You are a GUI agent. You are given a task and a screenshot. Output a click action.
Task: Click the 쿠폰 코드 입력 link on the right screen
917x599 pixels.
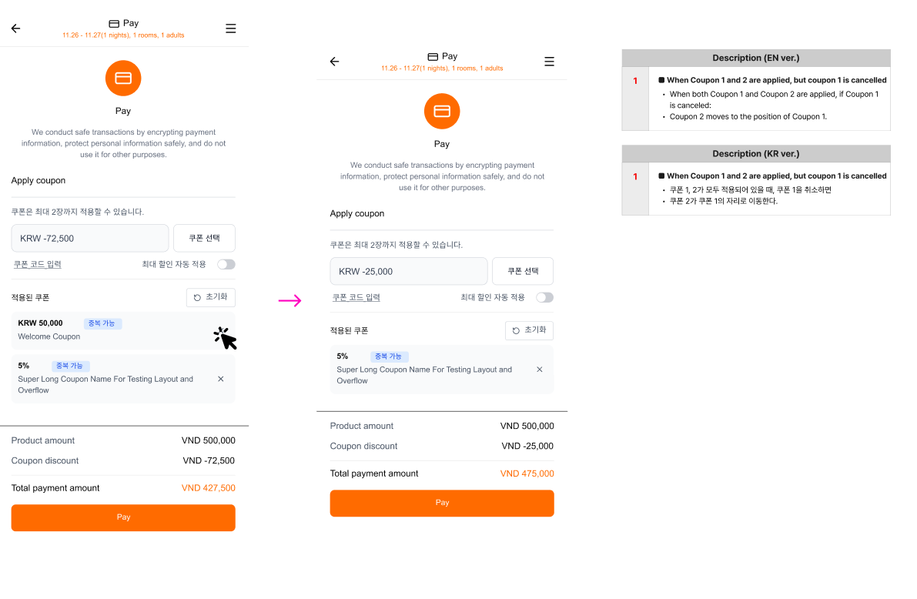click(x=356, y=297)
